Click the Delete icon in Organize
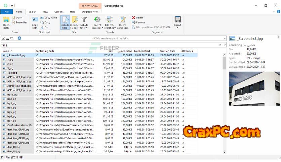 (x=134, y=18)
